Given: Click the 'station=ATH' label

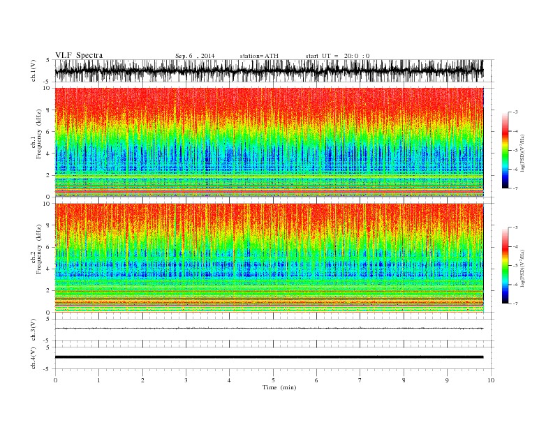Looking at the screenshot, I should coord(259,56).
